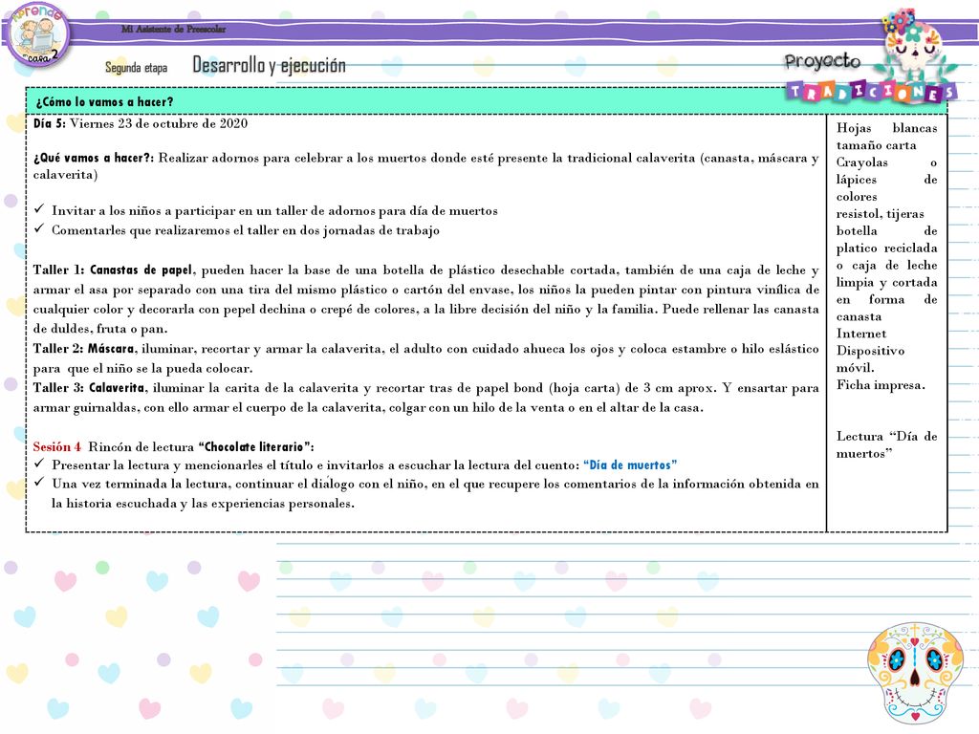Click the checkmark beside 'Comentarles que realizaremos'
The image size is (979, 734).
point(39,228)
